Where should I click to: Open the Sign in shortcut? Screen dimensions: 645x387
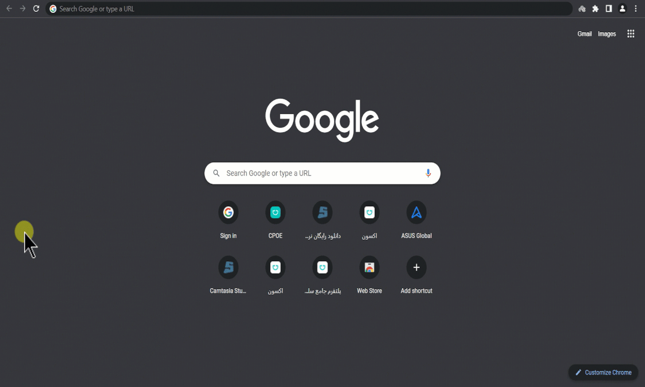[x=228, y=221]
